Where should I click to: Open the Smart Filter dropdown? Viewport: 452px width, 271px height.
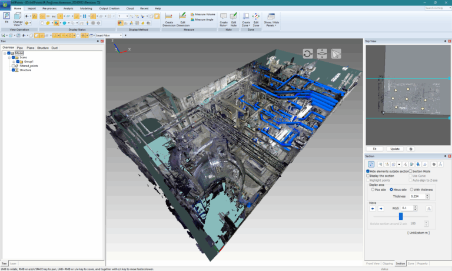point(121,35)
